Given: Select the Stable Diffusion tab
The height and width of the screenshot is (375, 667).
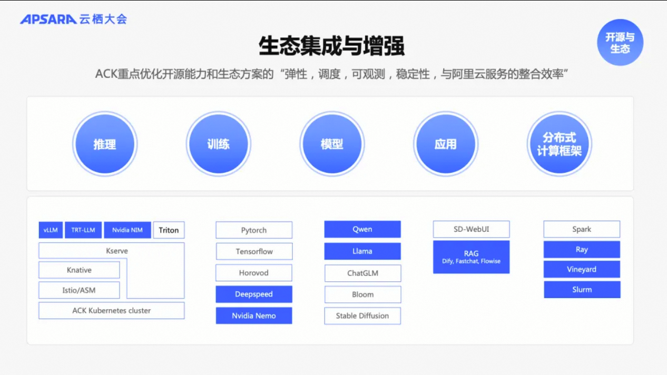Looking at the screenshot, I should click(362, 315).
